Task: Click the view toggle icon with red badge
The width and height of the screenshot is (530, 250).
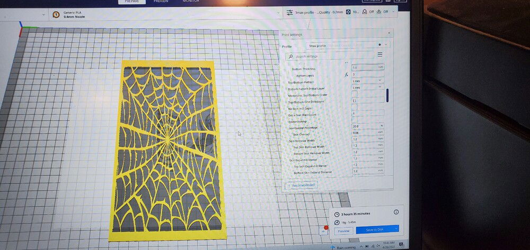Action: (x=324, y=230)
